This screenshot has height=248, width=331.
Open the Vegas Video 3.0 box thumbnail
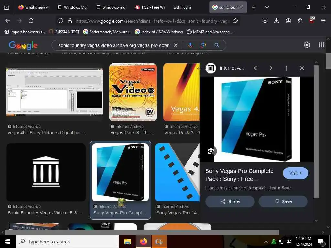[133, 92]
